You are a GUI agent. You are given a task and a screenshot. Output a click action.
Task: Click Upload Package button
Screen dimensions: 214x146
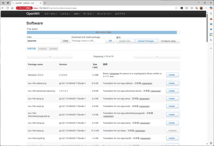[147, 41]
